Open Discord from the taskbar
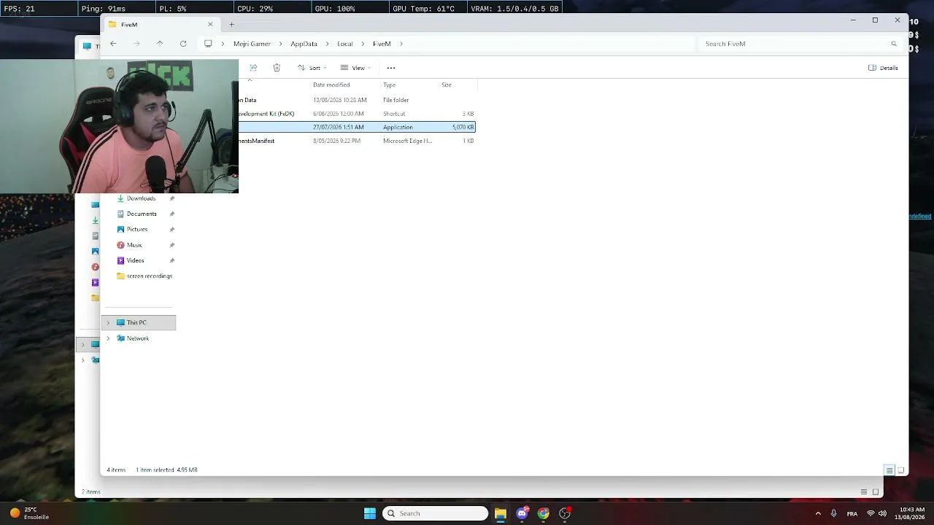The image size is (934, 525). (x=522, y=513)
